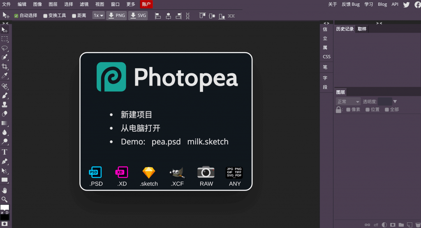Create new folder in layers panel
The image size is (421, 228).
[x=401, y=225]
